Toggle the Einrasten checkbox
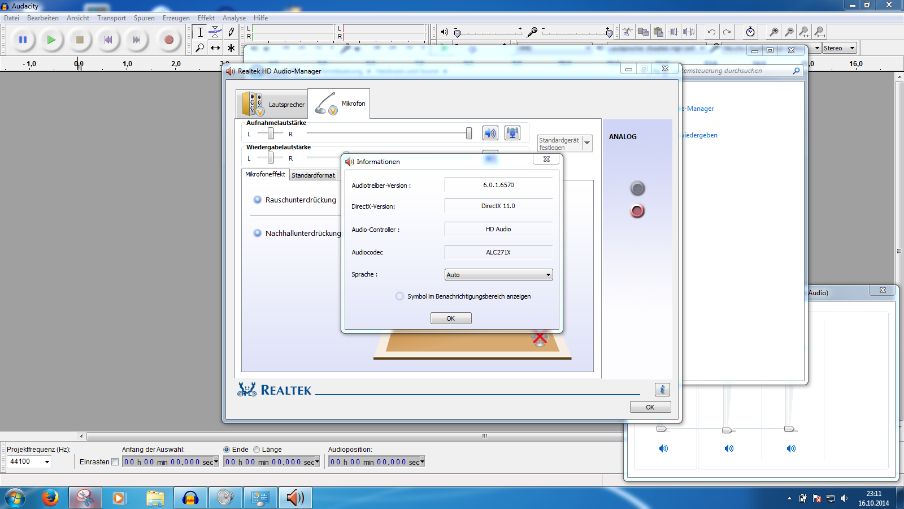The width and height of the screenshot is (904, 509). pos(115,462)
